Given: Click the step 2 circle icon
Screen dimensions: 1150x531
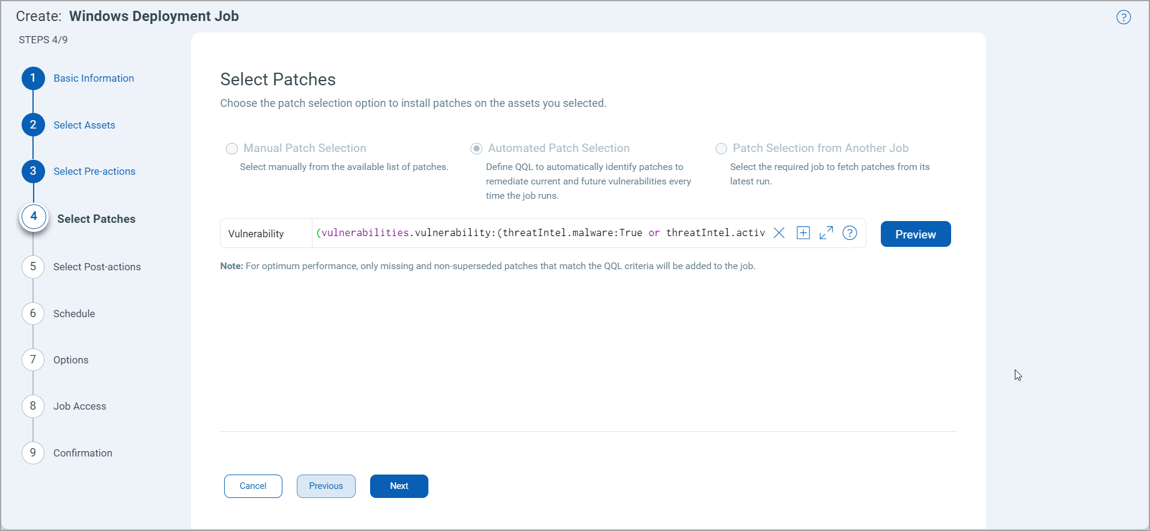Looking at the screenshot, I should [x=33, y=125].
